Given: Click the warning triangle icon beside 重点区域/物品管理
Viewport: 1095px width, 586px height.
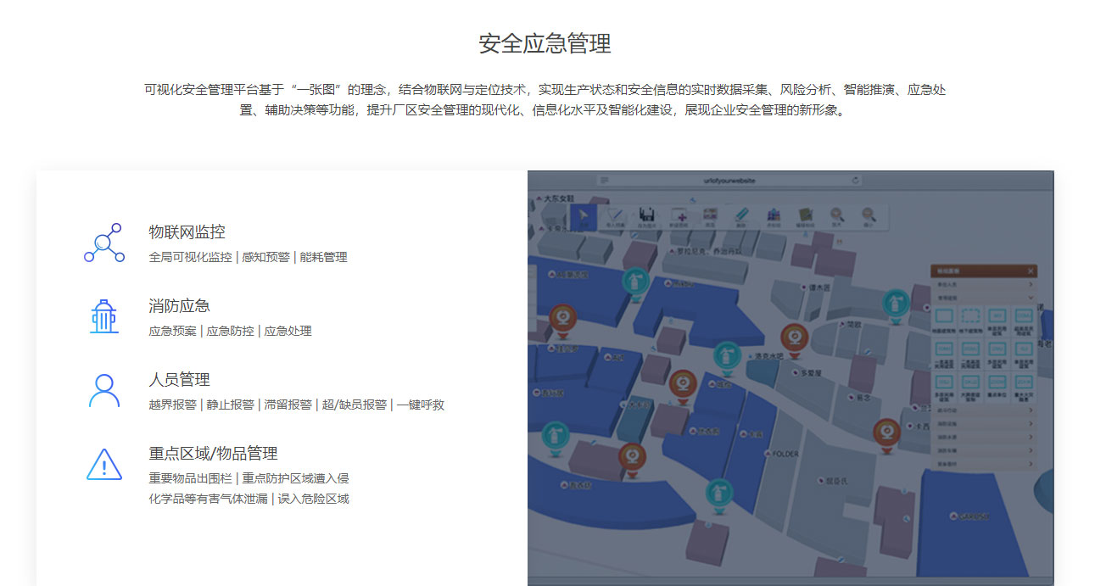Looking at the screenshot, I should pos(103,464).
